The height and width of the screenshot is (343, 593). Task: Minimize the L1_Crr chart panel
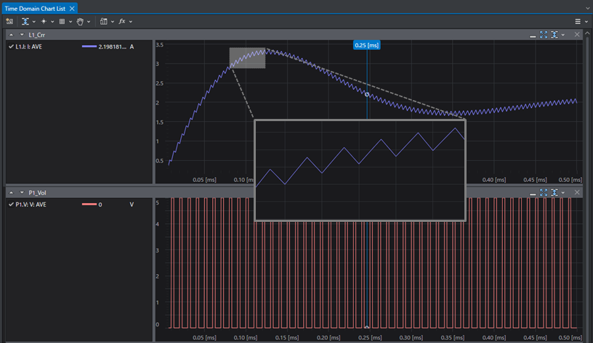(x=533, y=36)
